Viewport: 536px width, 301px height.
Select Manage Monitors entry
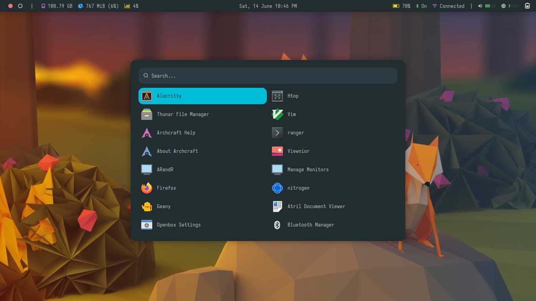333,170
